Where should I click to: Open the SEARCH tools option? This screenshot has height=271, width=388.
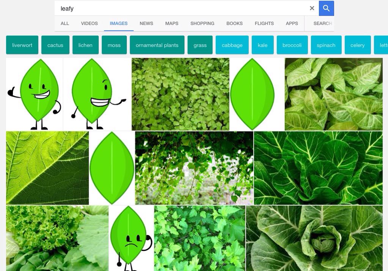[x=323, y=23]
